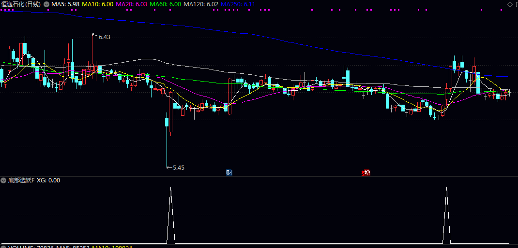This screenshot has height=248, width=518.
Task: Select the green MA60 indicator label
Action: (165, 4)
